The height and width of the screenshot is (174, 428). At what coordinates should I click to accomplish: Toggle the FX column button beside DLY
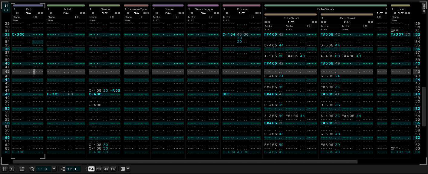113,169
